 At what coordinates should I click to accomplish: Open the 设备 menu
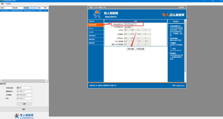(2, 4)
